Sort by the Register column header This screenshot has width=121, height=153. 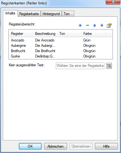(21, 34)
